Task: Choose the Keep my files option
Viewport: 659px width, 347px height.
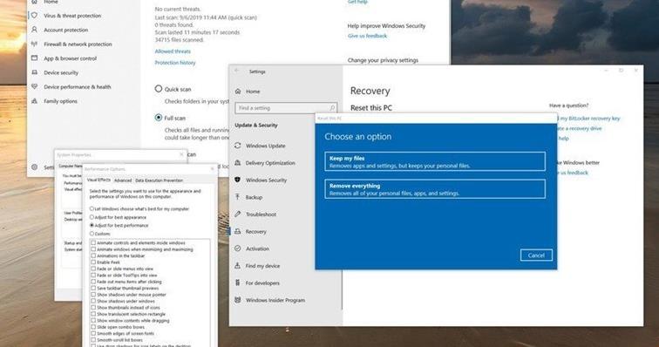Action: click(435, 161)
